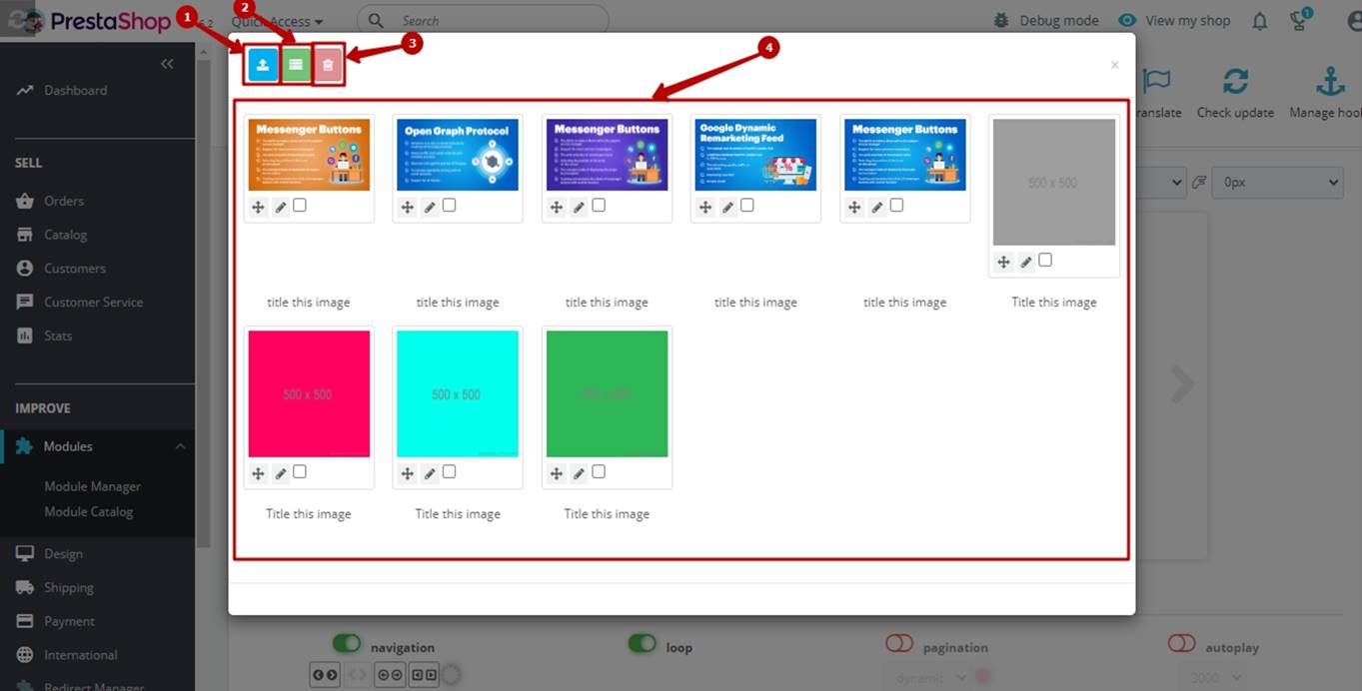1362x691 pixels.
Task: Open the Quick Access dropdown
Action: point(277,21)
